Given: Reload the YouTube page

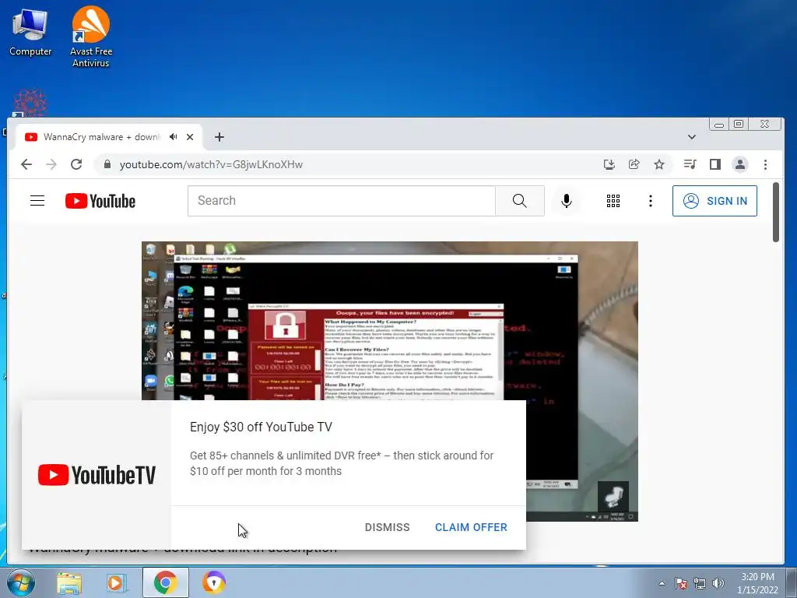Looking at the screenshot, I should [76, 164].
